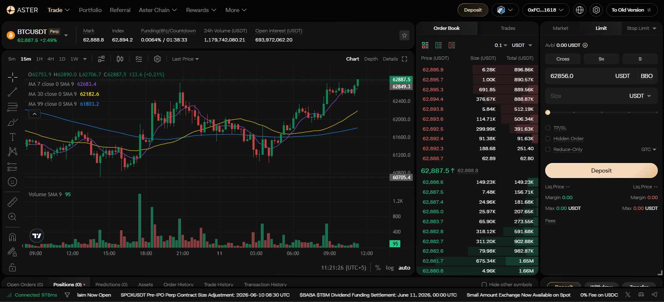The image size is (664, 302).
Task: Select the text annotation tool
Action: point(12,137)
